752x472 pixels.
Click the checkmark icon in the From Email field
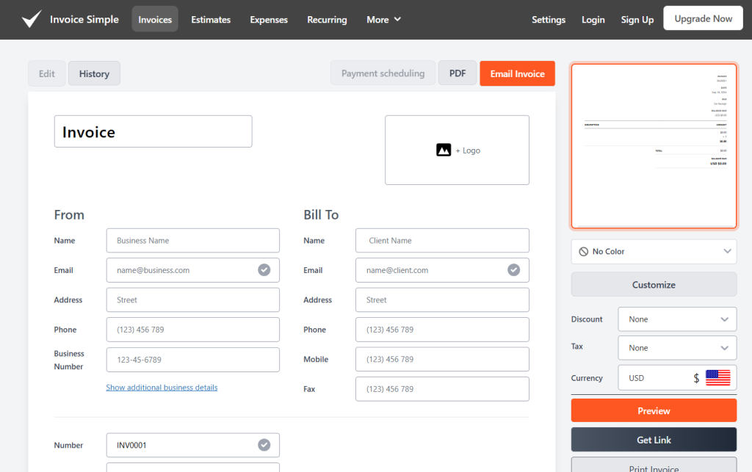pos(264,270)
